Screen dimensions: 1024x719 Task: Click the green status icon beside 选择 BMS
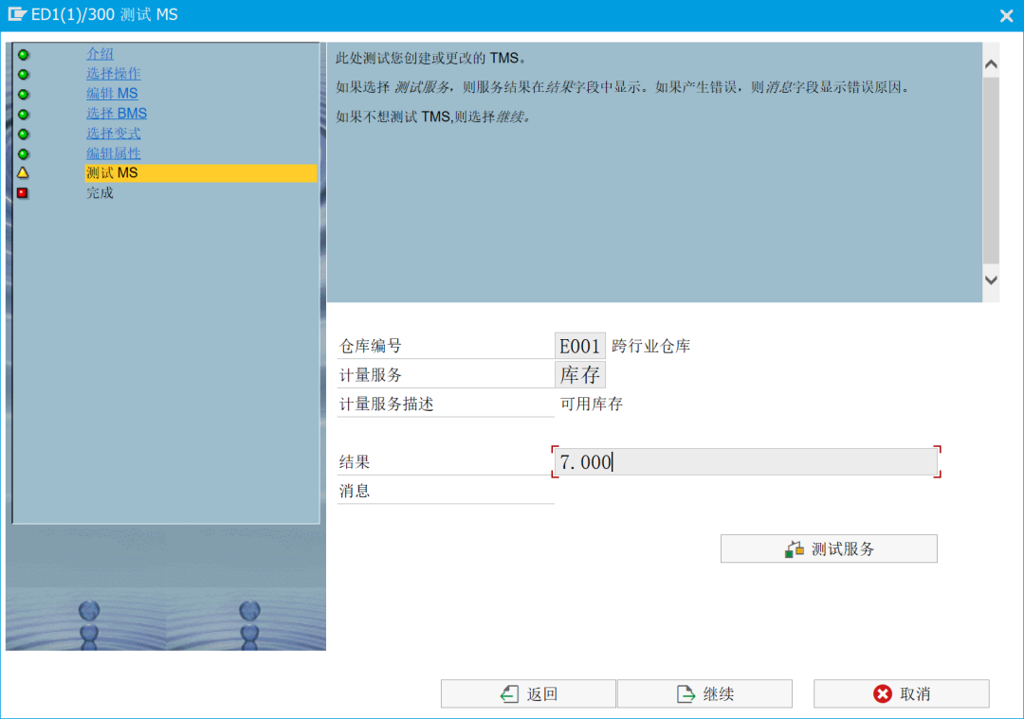point(24,115)
